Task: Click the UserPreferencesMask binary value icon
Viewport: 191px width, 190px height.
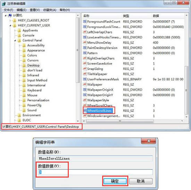Action: [x=85, y=79]
